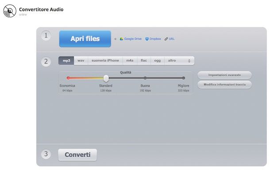Screen dimensions: 270x173
Task: Click the Qualità heading
Action: coord(126,73)
